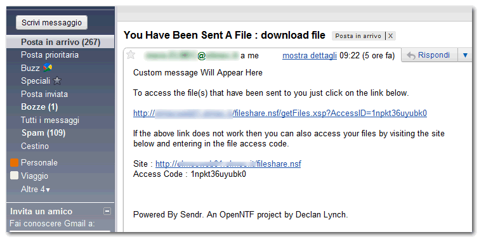Go to Posta inviata
The image size is (479, 239).
44,94
